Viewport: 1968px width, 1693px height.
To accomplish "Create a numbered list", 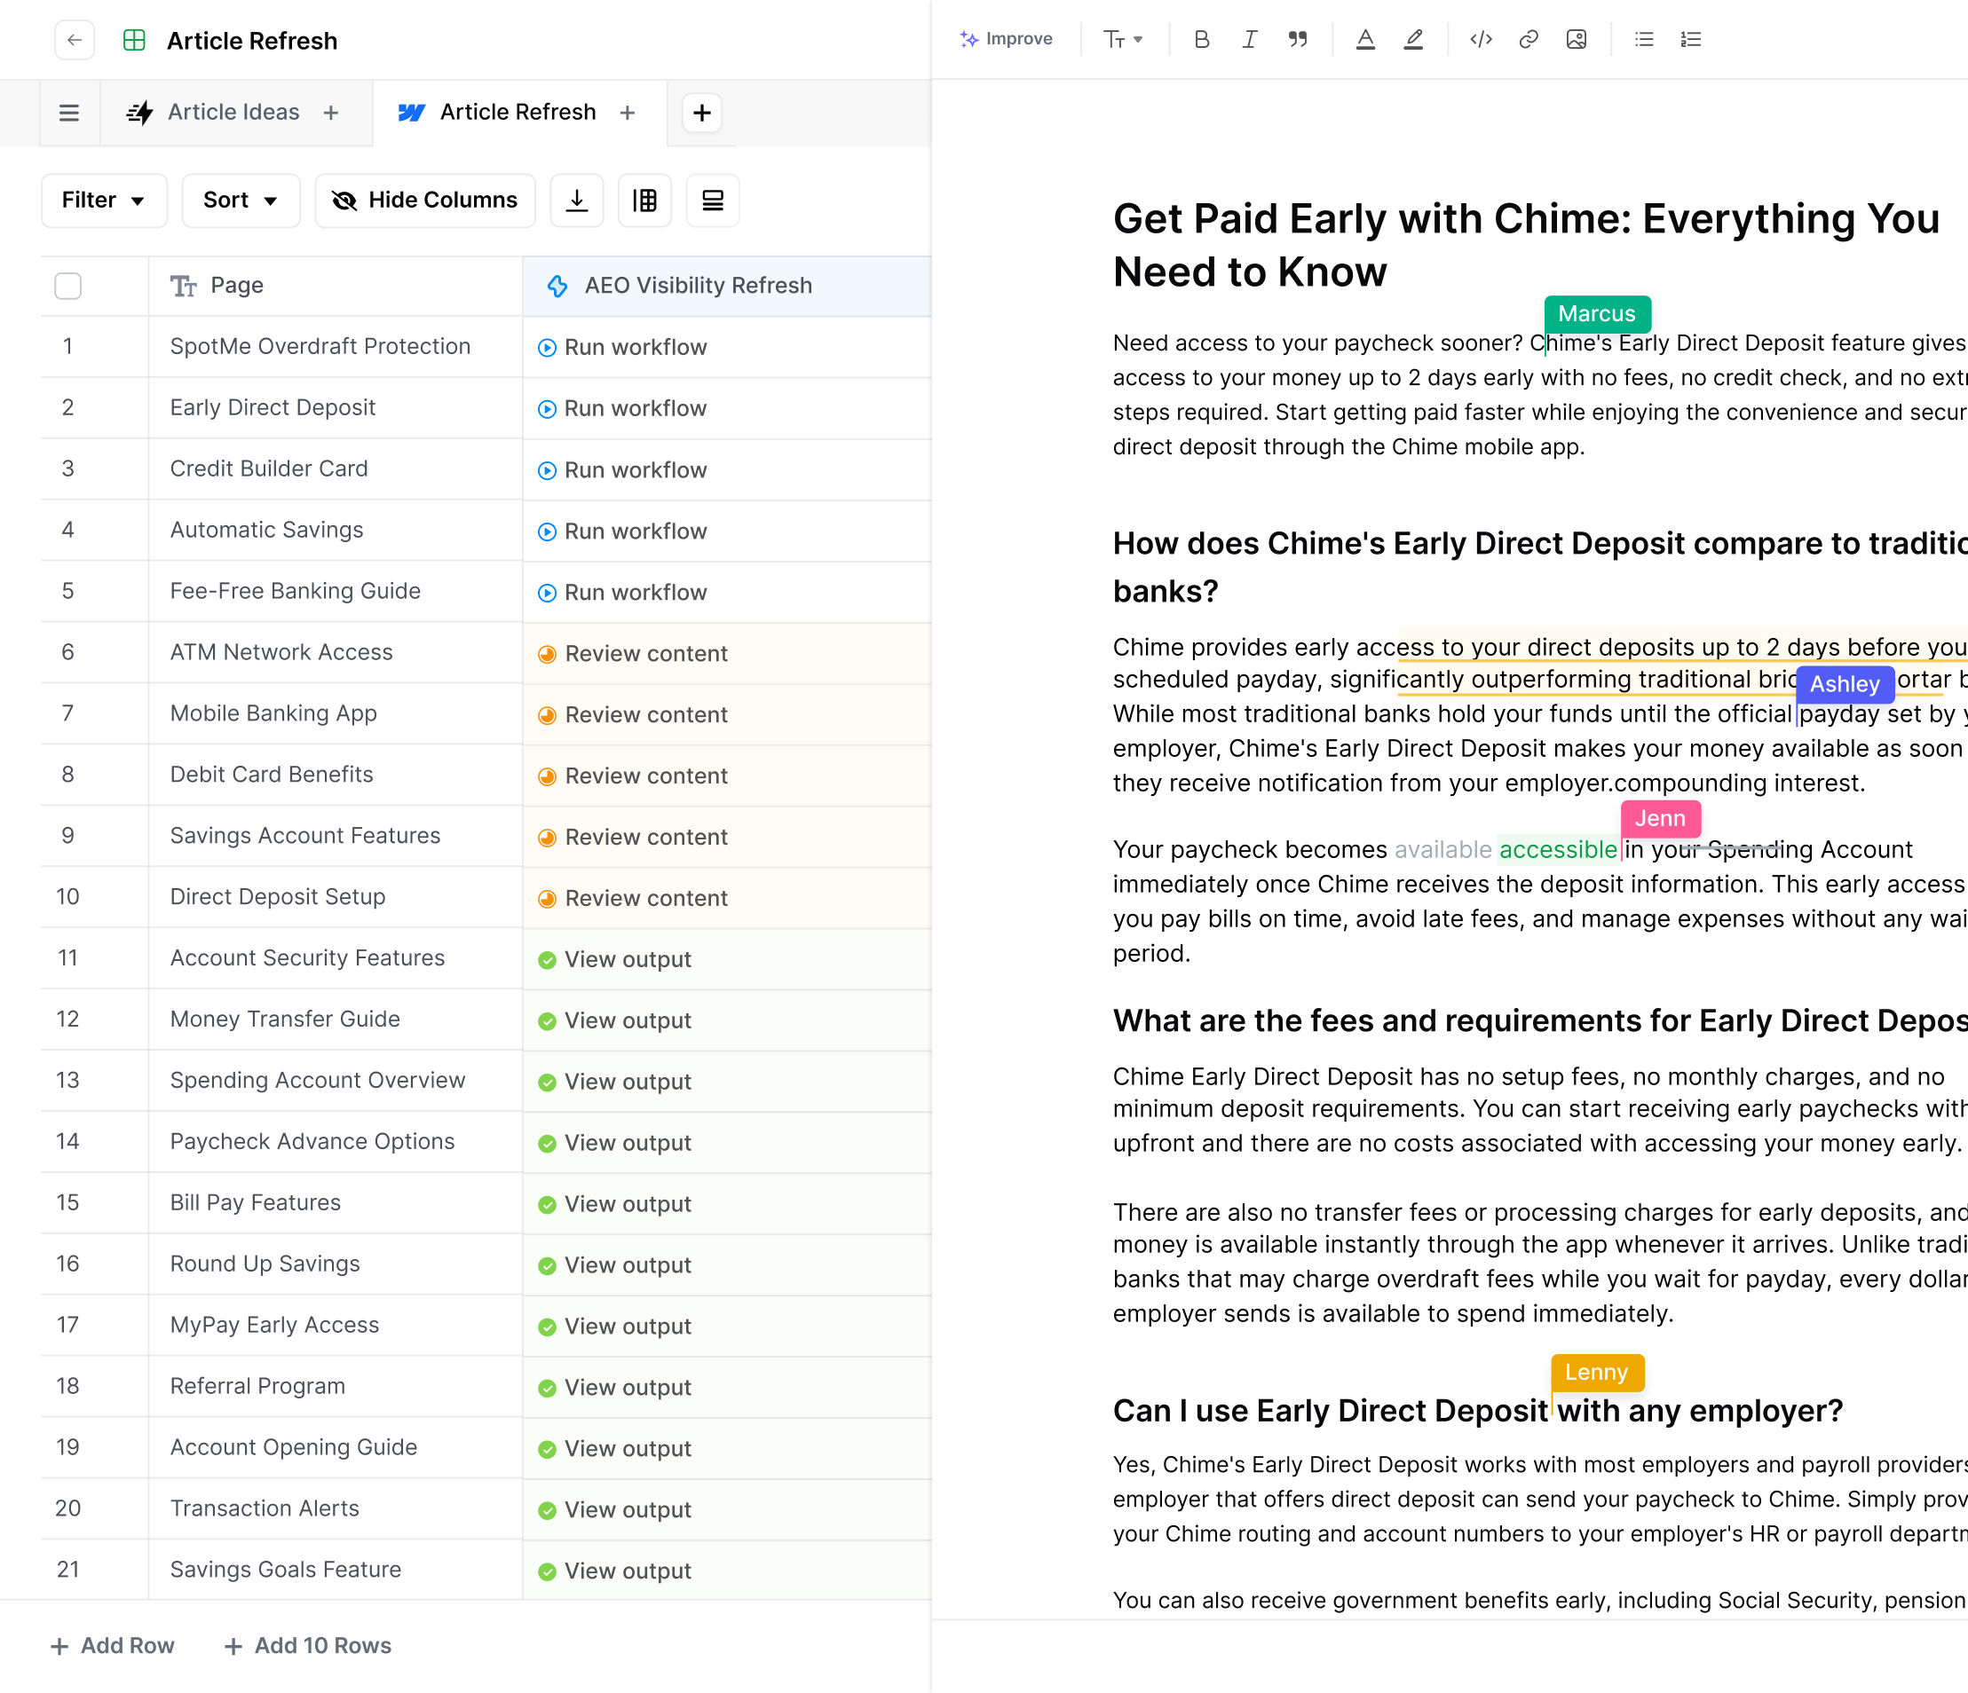I will tap(1691, 39).
